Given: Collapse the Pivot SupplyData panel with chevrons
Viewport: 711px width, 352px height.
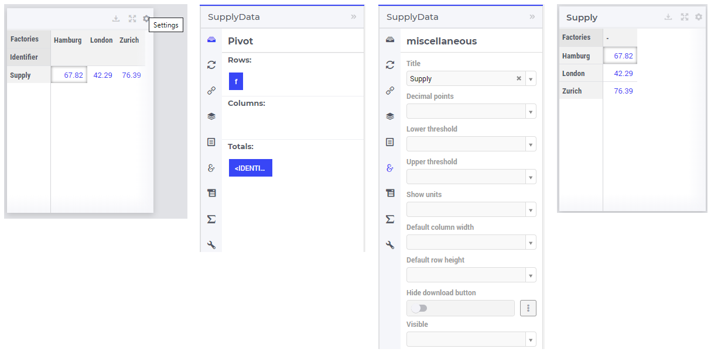Looking at the screenshot, I should 354,16.
